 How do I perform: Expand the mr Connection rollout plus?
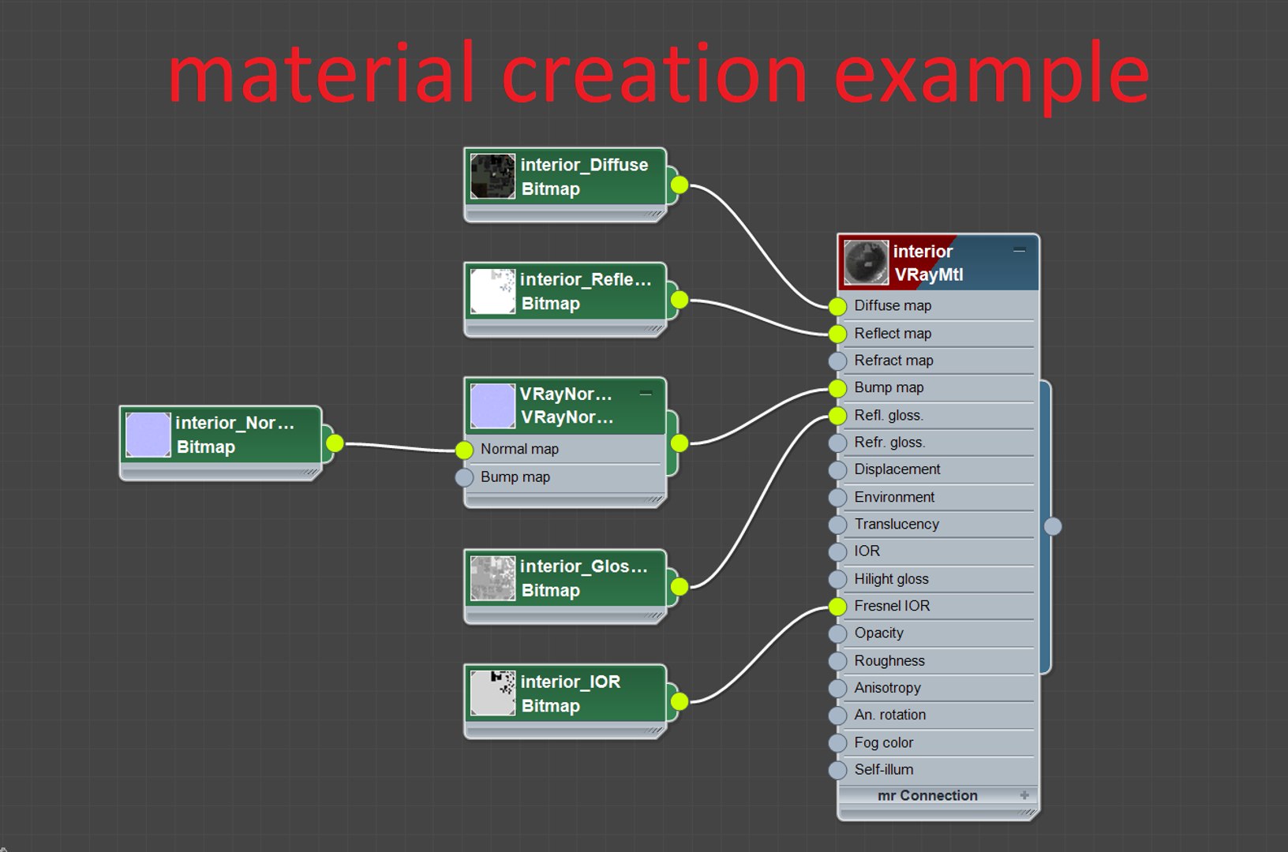pos(1024,795)
